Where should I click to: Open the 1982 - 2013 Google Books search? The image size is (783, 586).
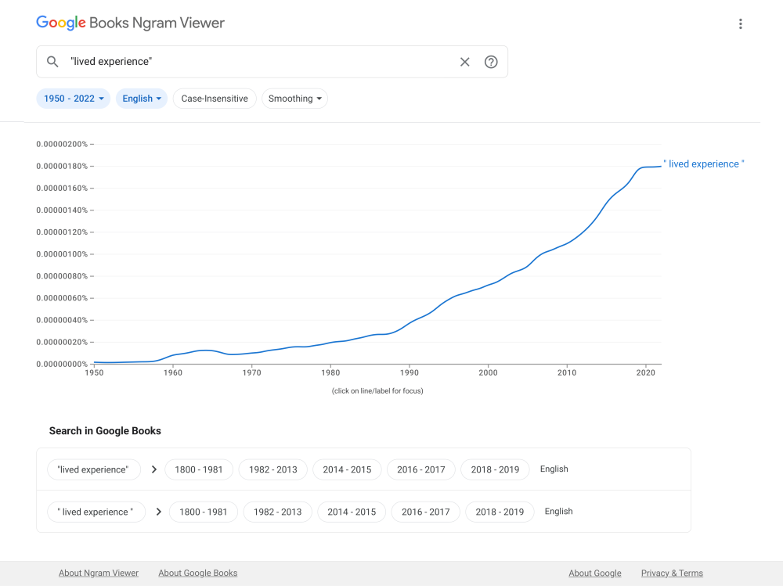pyautogui.click(x=272, y=469)
